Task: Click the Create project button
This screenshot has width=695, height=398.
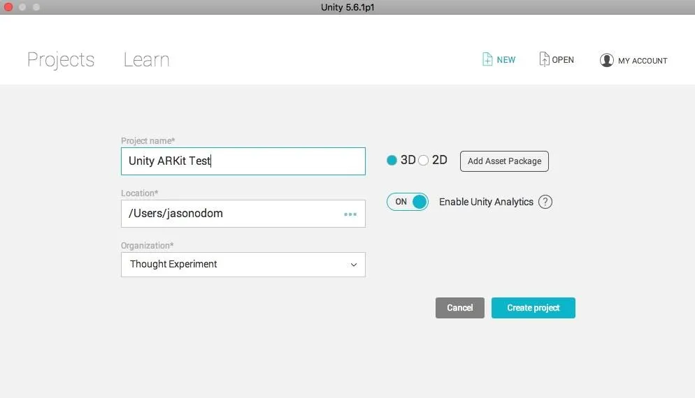Action: pyautogui.click(x=533, y=308)
